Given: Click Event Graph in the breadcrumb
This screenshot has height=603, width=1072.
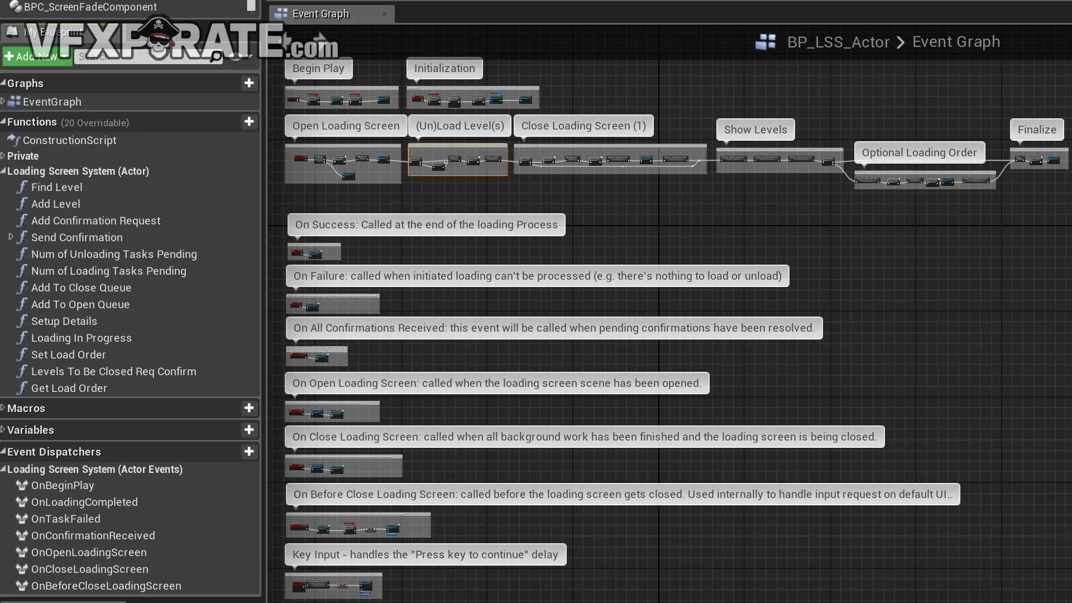Looking at the screenshot, I should click(x=956, y=42).
